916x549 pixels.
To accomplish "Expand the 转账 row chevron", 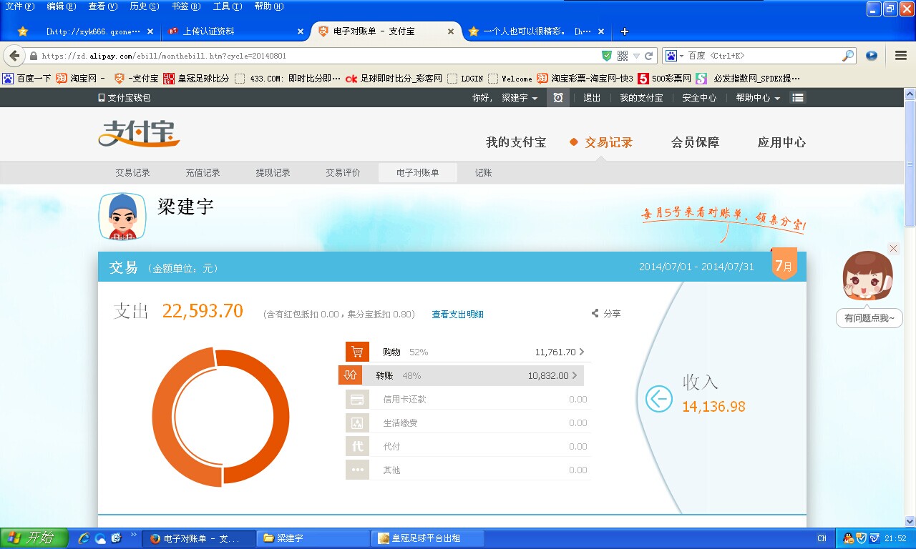I will tap(575, 375).
